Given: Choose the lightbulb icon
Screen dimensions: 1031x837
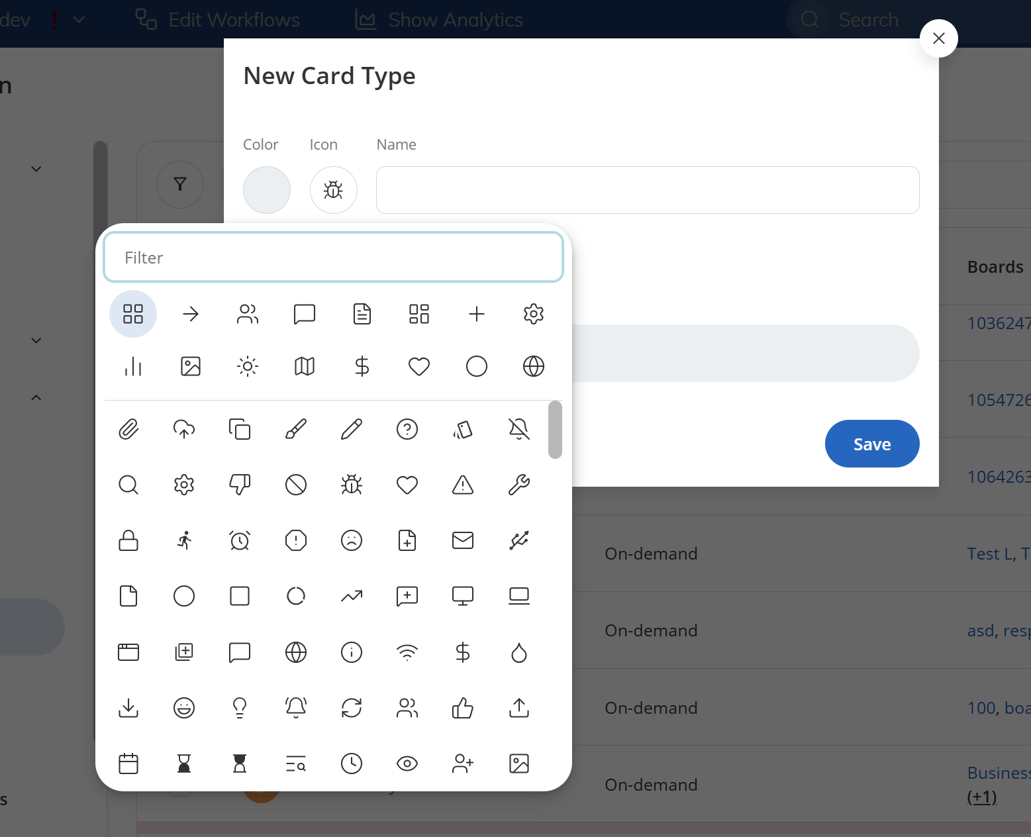Looking at the screenshot, I should pos(240,708).
